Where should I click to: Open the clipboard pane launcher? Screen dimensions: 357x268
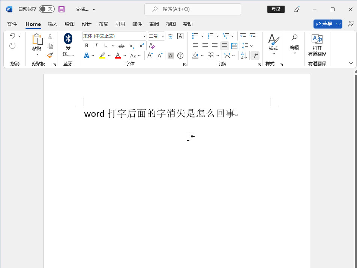coord(54,65)
